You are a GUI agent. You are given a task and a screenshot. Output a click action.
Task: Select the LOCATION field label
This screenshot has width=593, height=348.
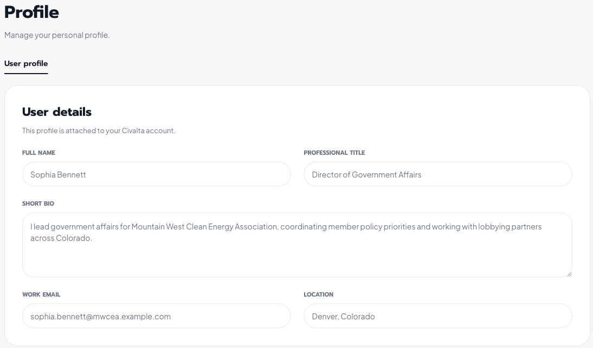tap(318, 294)
